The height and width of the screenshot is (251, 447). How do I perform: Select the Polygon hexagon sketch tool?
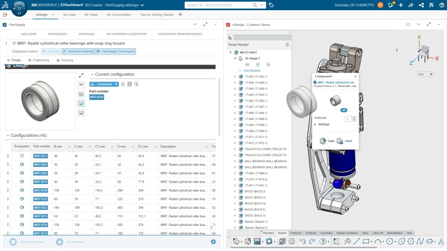coord(411,242)
